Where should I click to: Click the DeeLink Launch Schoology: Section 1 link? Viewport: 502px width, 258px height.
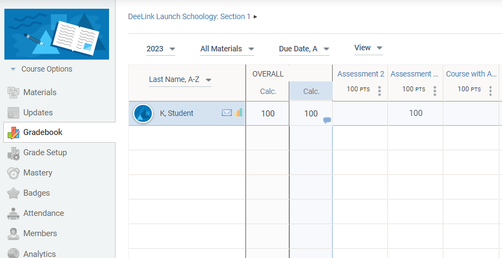[189, 16]
